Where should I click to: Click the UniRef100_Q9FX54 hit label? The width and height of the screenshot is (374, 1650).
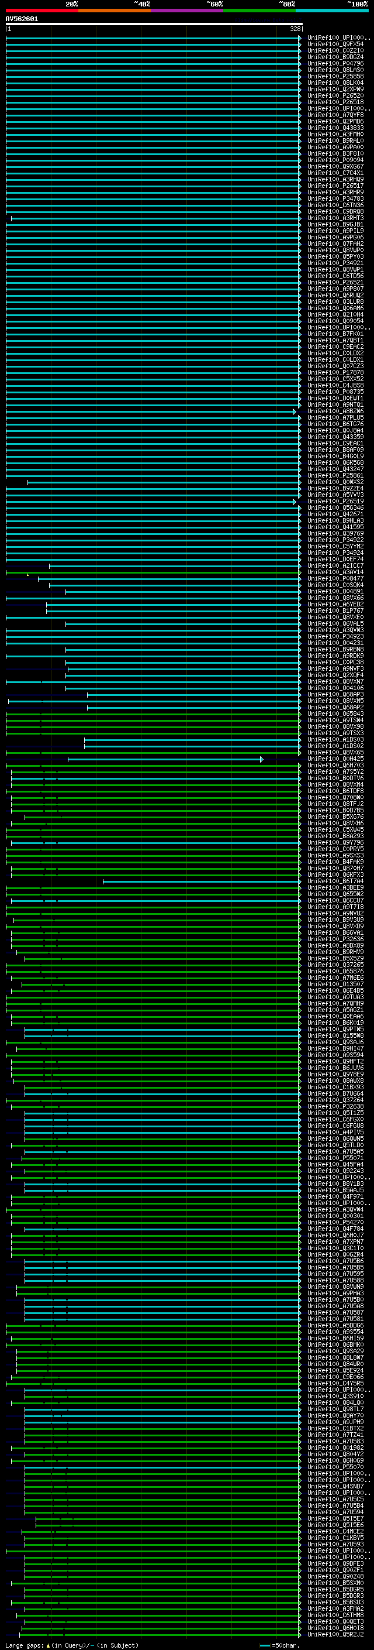[335, 45]
